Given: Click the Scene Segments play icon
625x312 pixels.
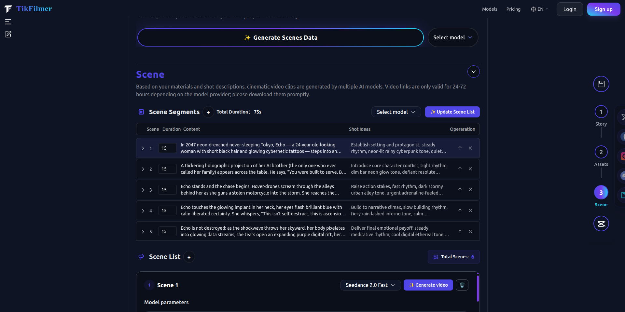Looking at the screenshot, I should tap(141, 112).
